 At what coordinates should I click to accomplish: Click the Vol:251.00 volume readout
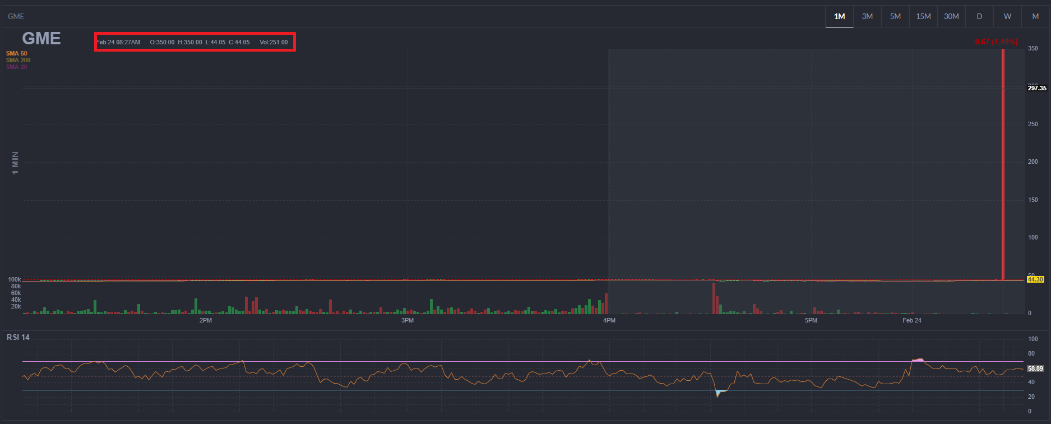click(274, 42)
